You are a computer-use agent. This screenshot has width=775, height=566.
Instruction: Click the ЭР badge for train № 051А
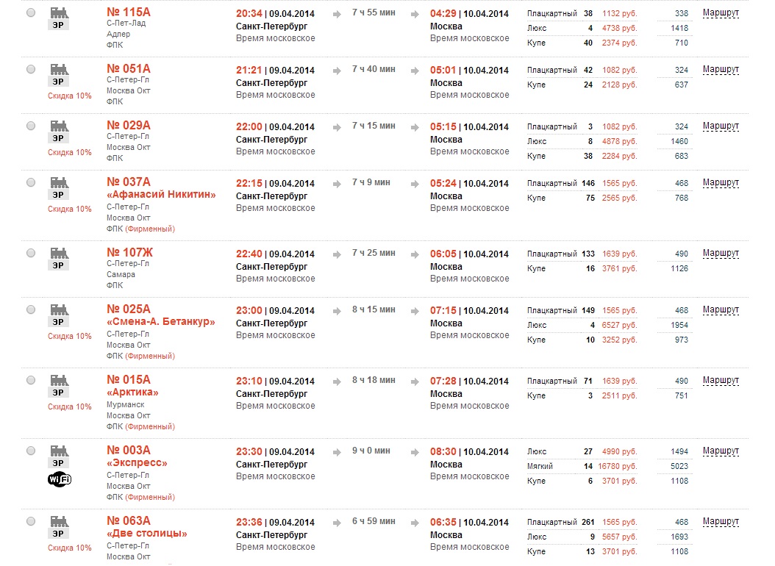click(x=59, y=81)
